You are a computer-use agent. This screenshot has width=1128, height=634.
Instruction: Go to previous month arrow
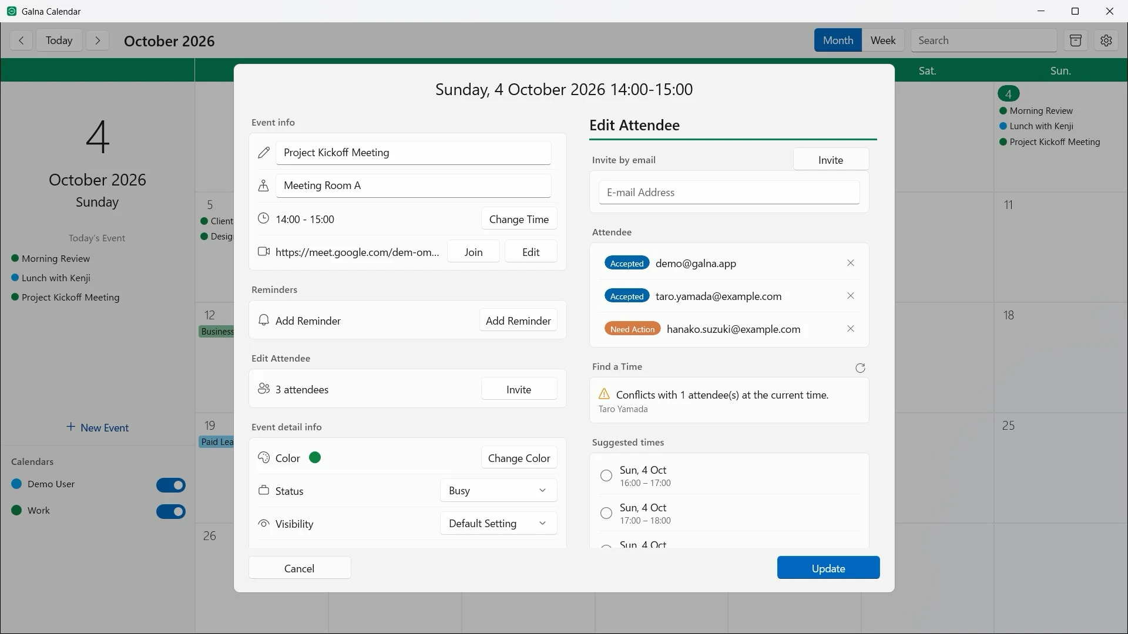tap(21, 41)
